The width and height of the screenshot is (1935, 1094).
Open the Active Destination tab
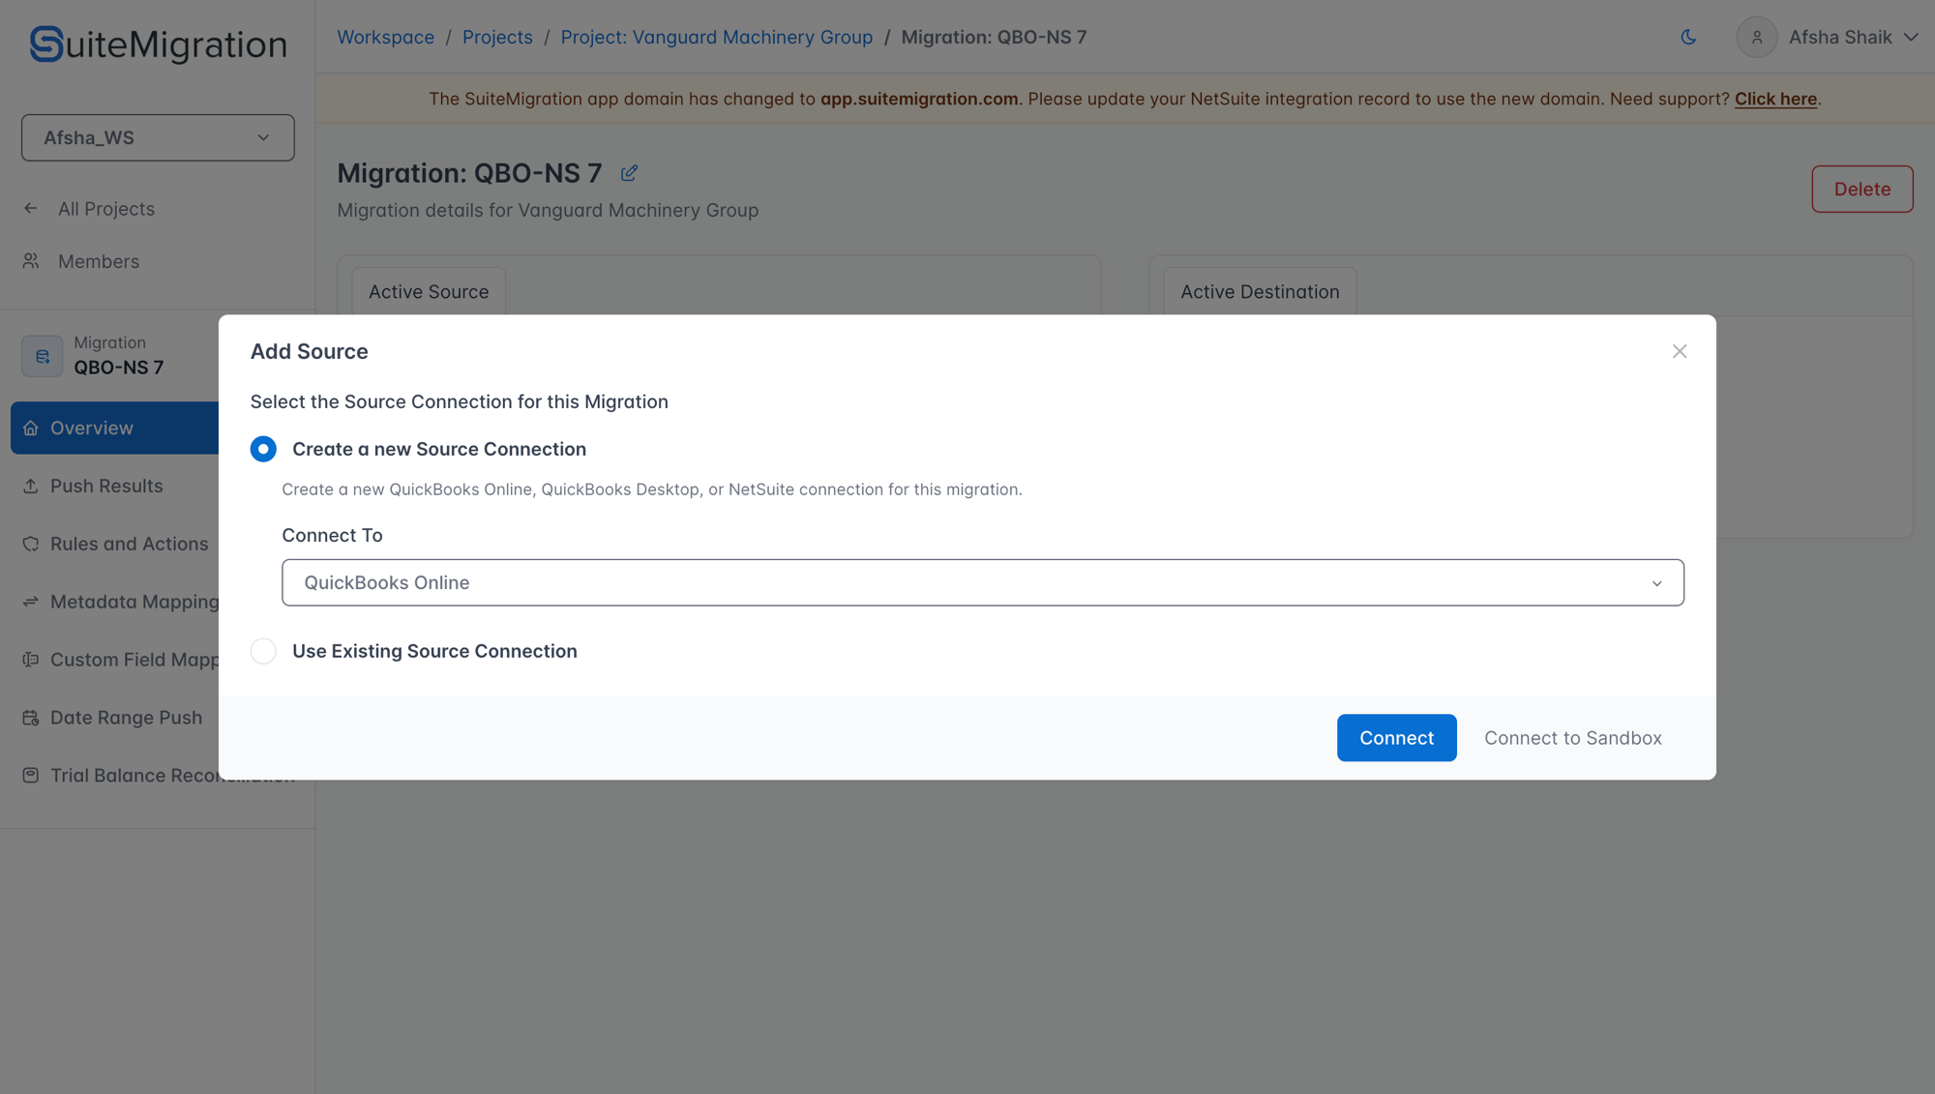[x=1260, y=292]
